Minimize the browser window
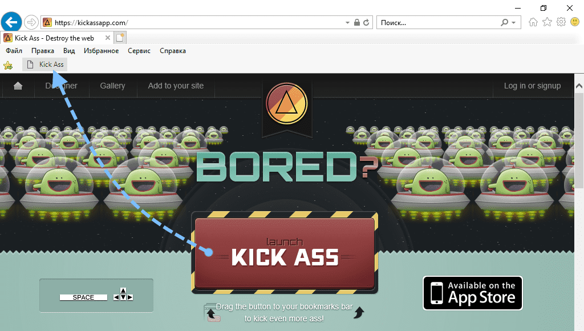This screenshot has width=584, height=331. pyautogui.click(x=518, y=7)
